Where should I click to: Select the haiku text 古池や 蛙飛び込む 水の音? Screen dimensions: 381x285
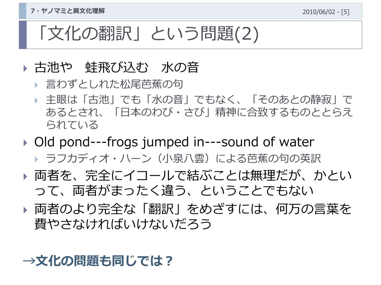point(116,68)
